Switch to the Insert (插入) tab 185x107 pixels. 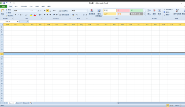(x=16, y=6)
